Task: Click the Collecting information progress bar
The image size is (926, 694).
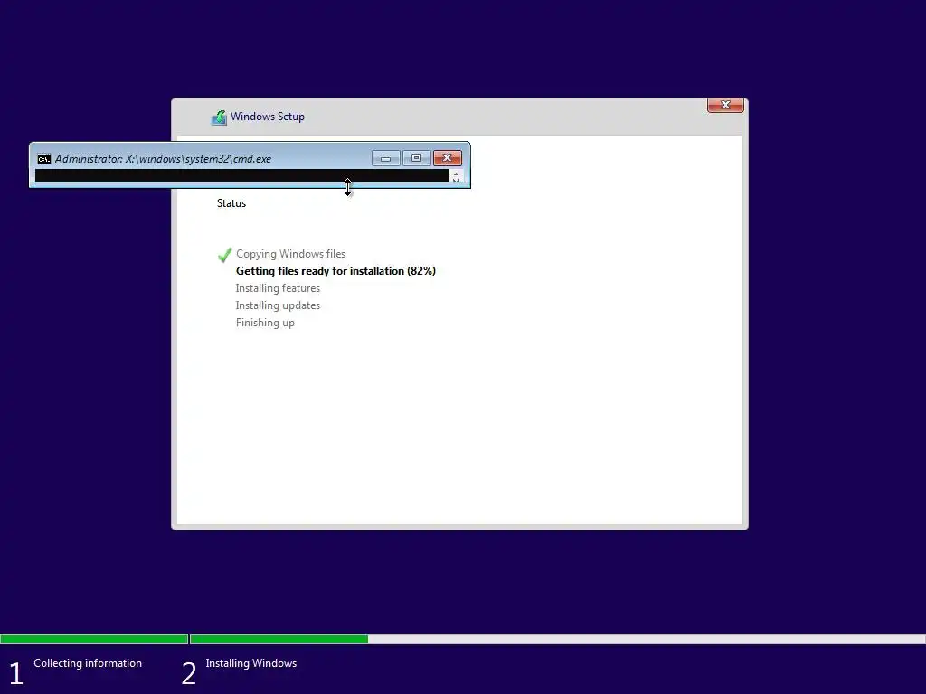Action: tap(94, 639)
